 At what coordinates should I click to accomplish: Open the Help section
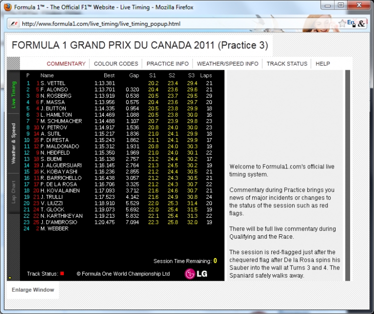tap(323, 64)
